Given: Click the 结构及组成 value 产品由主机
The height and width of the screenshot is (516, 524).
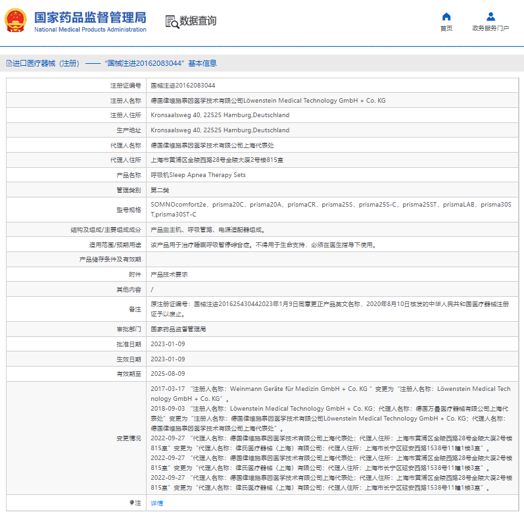Looking at the screenshot, I should pyautogui.click(x=208, y=230).
